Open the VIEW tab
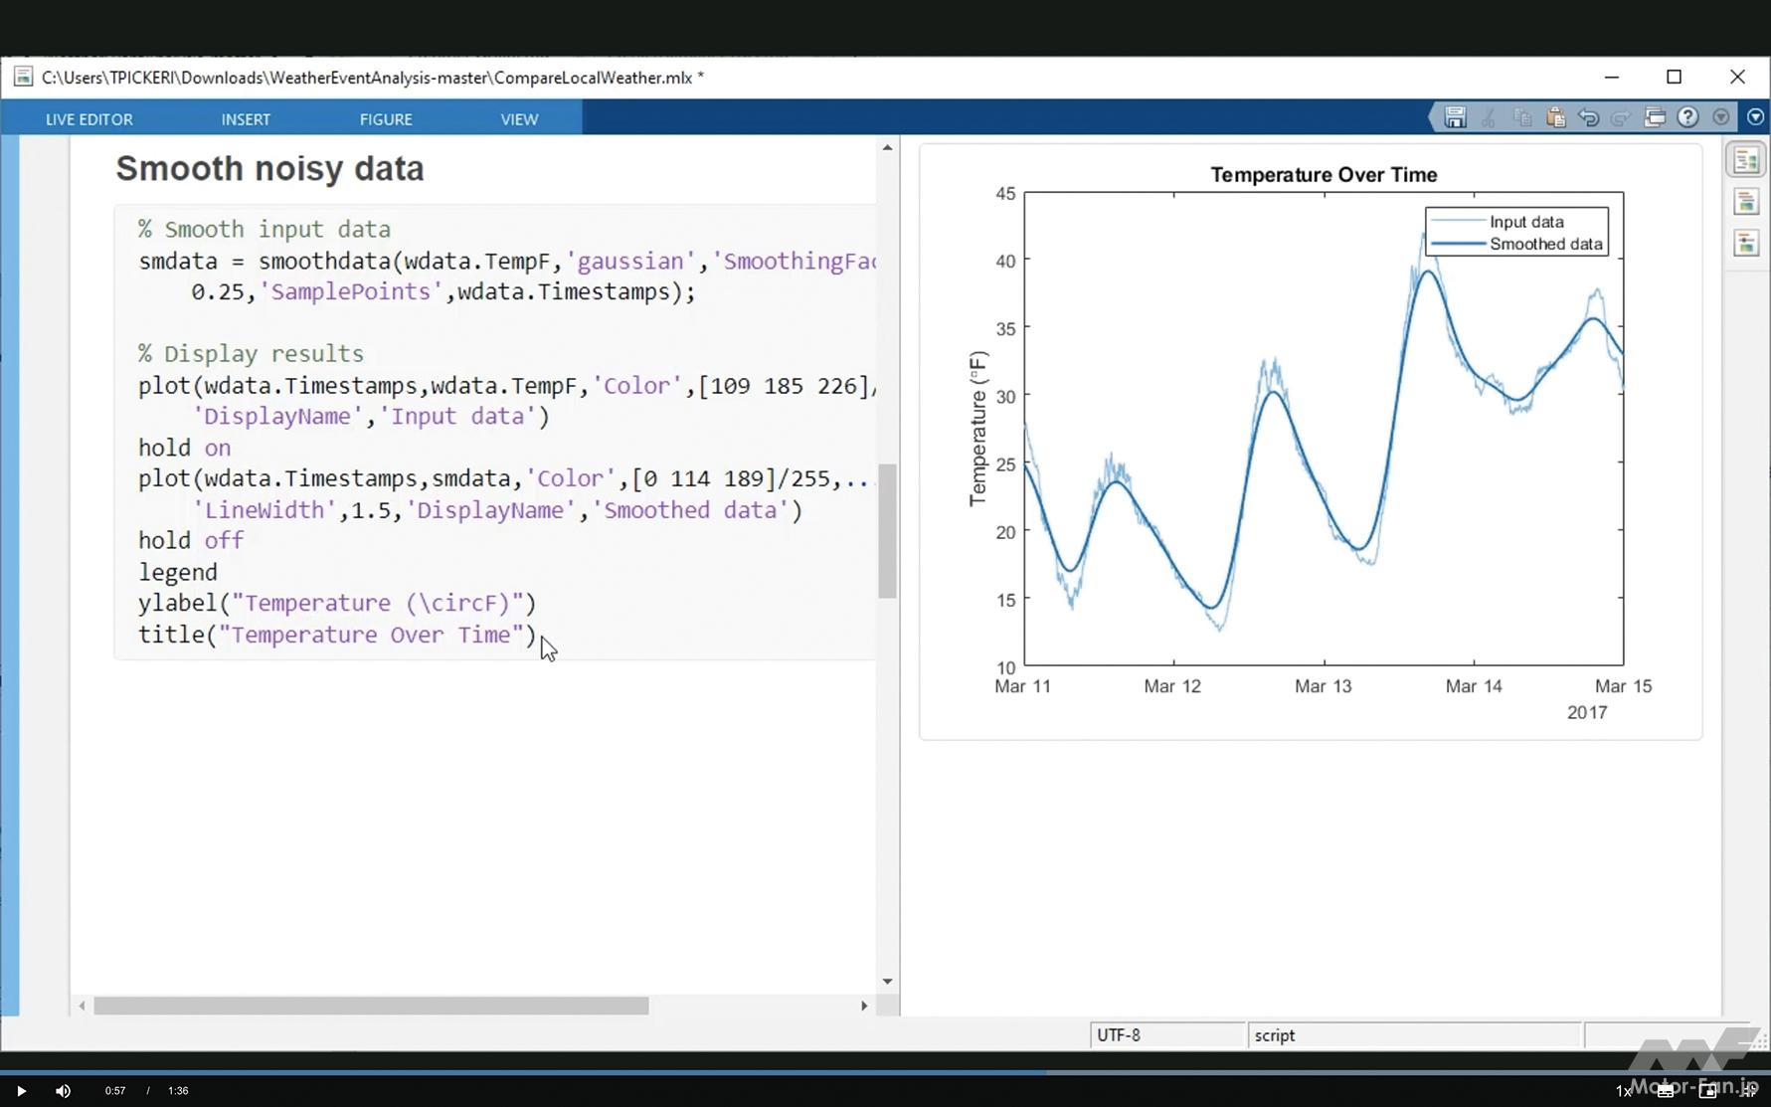Image resolution: width=1771 pixels, height=1107 pixels. (x=519, y=119)
